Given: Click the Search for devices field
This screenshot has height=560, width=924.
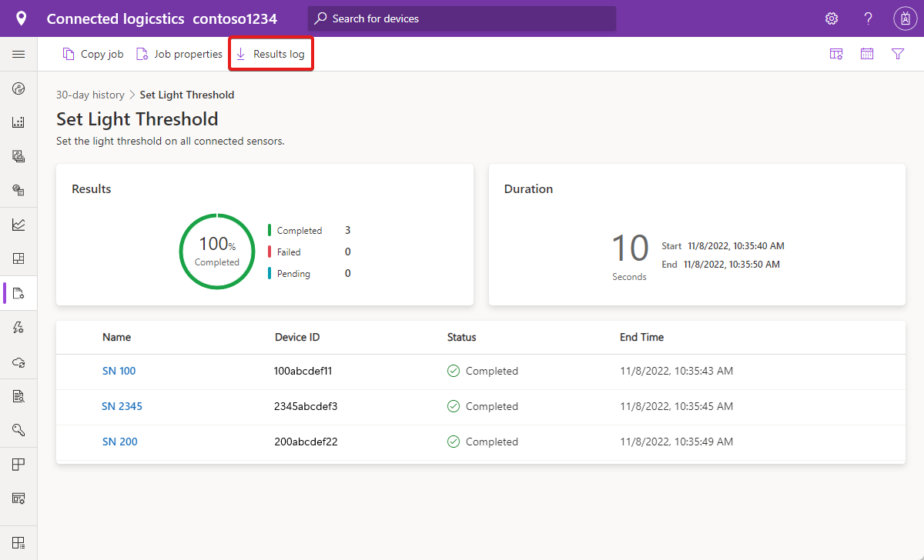Looking at the screenshot, I should coord(462,18).
